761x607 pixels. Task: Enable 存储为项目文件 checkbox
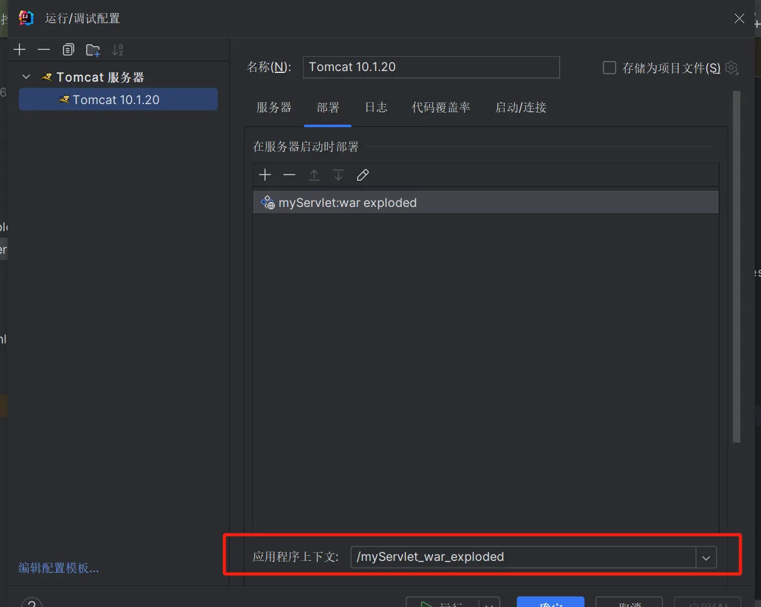[610, 67]
